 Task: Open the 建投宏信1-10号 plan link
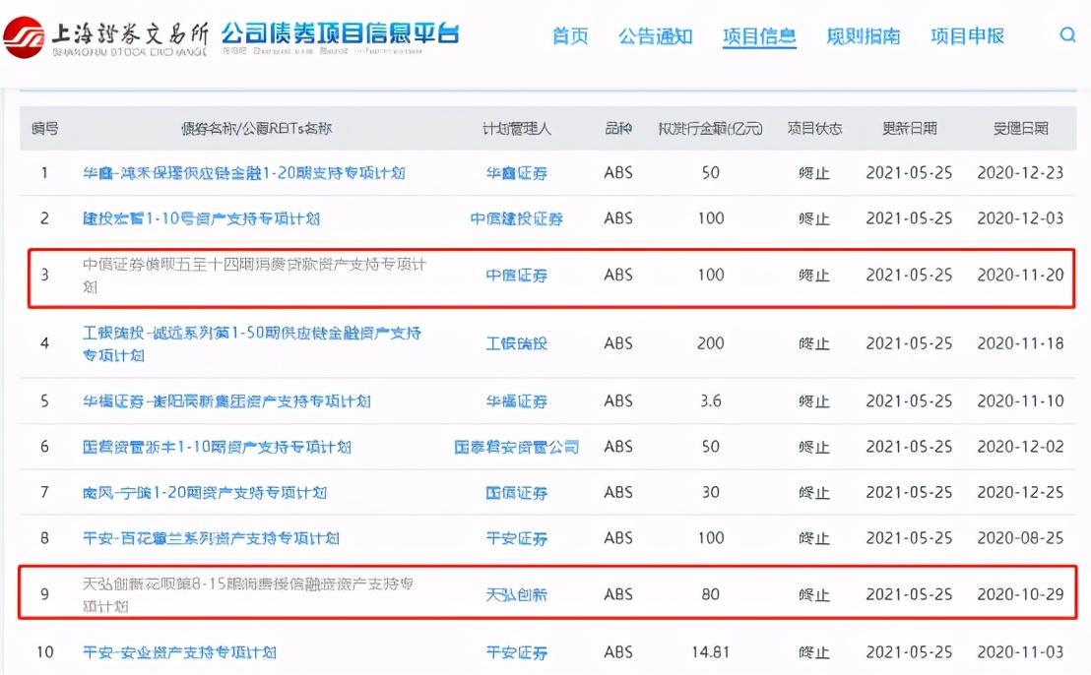(x=201, y=219)
